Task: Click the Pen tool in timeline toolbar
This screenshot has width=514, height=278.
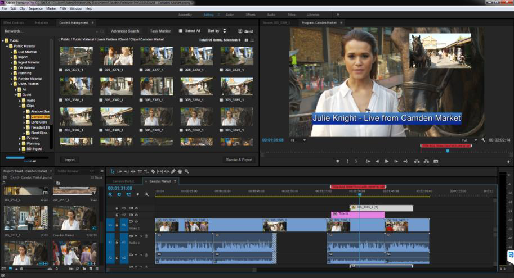Action: pyautogui.click(x=173, y=171)
